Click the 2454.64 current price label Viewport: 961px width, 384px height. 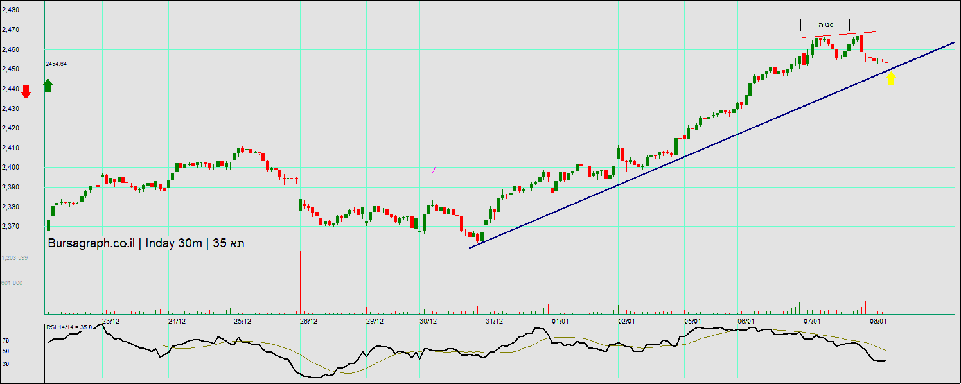[57, 64]
